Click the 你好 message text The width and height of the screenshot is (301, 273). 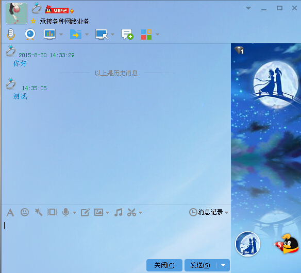[20, 63]
